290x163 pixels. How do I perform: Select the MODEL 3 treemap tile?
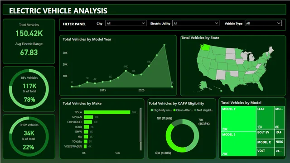click(x=239, y=144)
